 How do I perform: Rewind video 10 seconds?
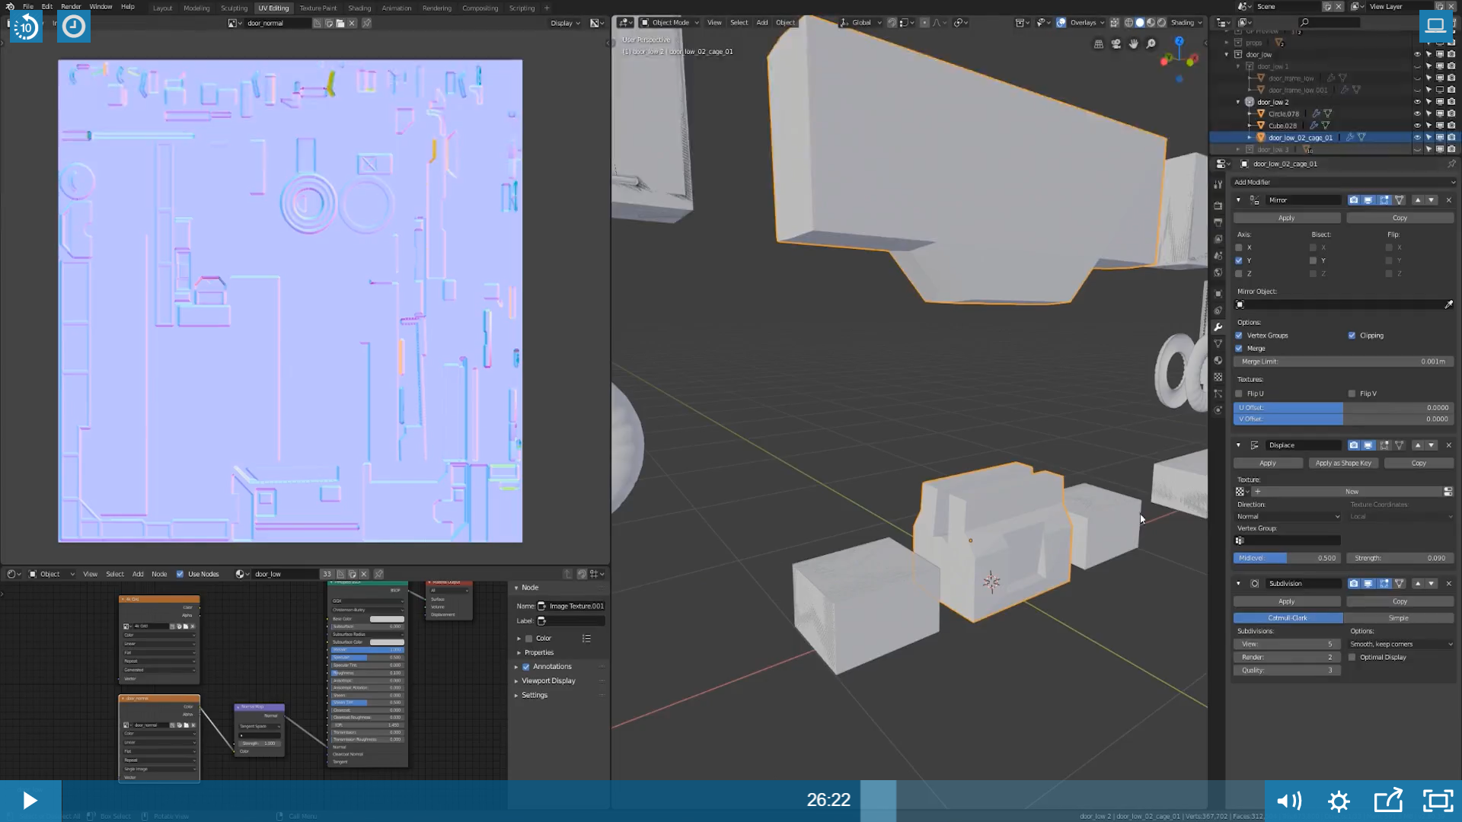pyautogui.click(x=26, y=27)
